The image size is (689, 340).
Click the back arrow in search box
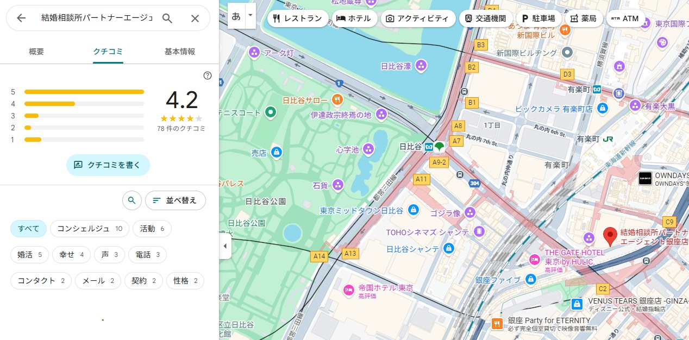coord(21,18)
